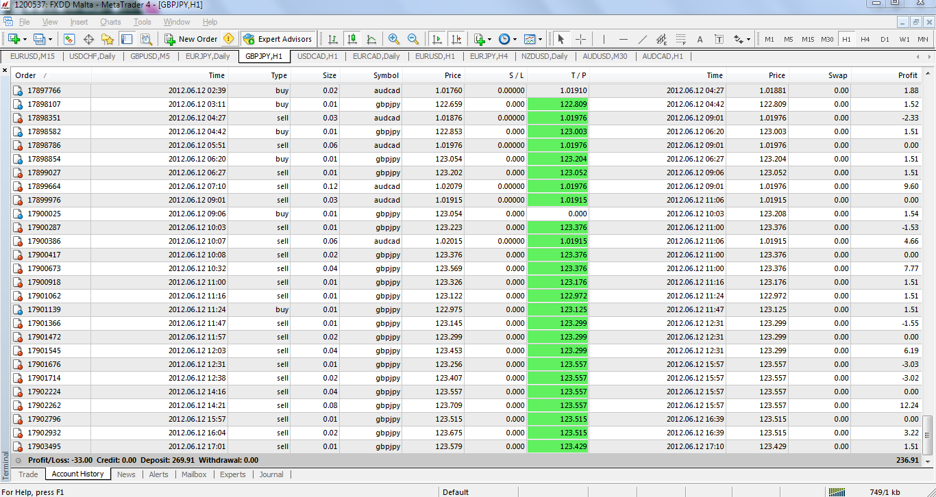The image size is (936, 497).
Task: Set timeframe to D1
Action: tap(885, 39)
